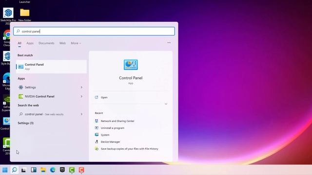This screenshot has height=175, width=312.
Task: Open File Explorer from taskbar
Action: click(x=43, y=170)
